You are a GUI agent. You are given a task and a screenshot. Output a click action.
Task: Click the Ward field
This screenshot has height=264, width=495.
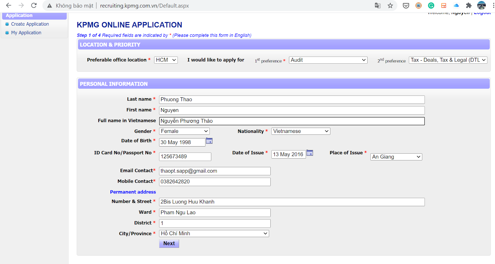(215, 213)
